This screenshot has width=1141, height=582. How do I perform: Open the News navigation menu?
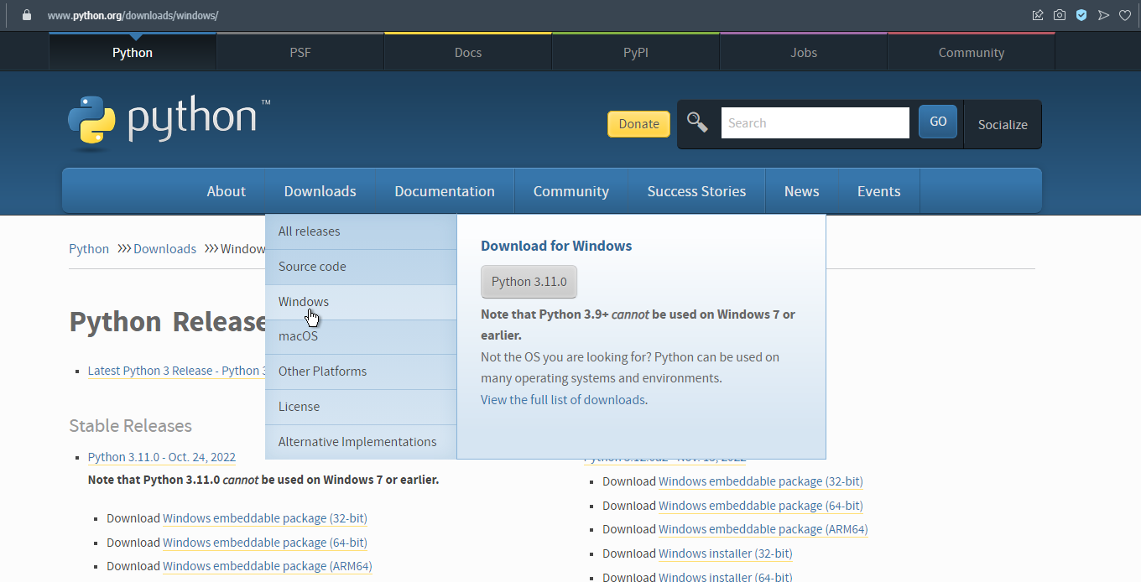tap(802, 191)
